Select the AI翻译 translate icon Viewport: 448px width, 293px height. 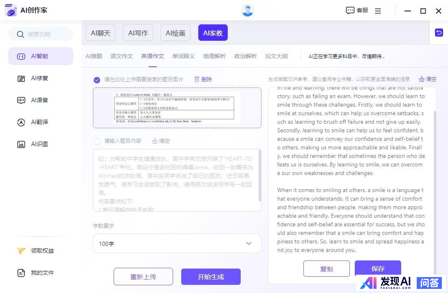[21, 122]
